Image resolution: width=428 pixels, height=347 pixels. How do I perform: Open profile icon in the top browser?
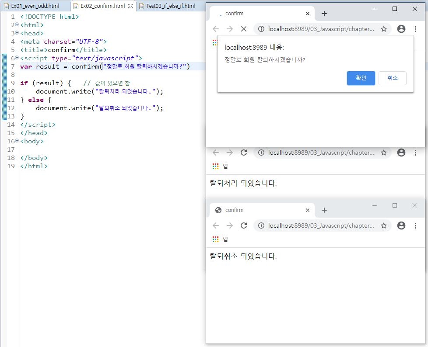(401, 29)
